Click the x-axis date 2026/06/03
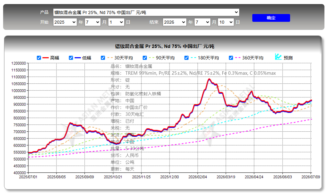 click(283, 177)
